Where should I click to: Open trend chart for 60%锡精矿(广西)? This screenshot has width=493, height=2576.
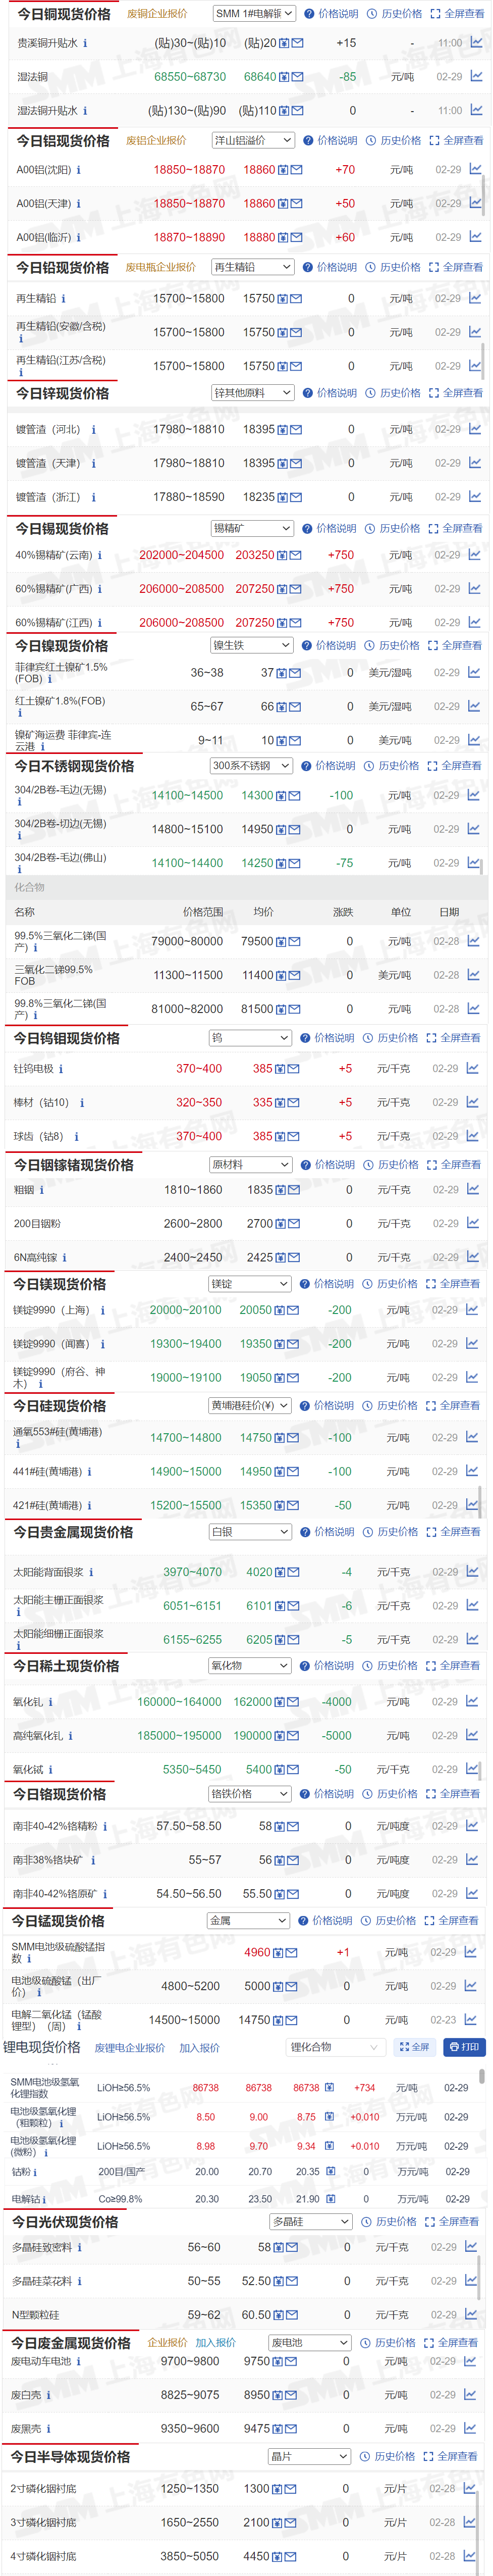point(474,589)
